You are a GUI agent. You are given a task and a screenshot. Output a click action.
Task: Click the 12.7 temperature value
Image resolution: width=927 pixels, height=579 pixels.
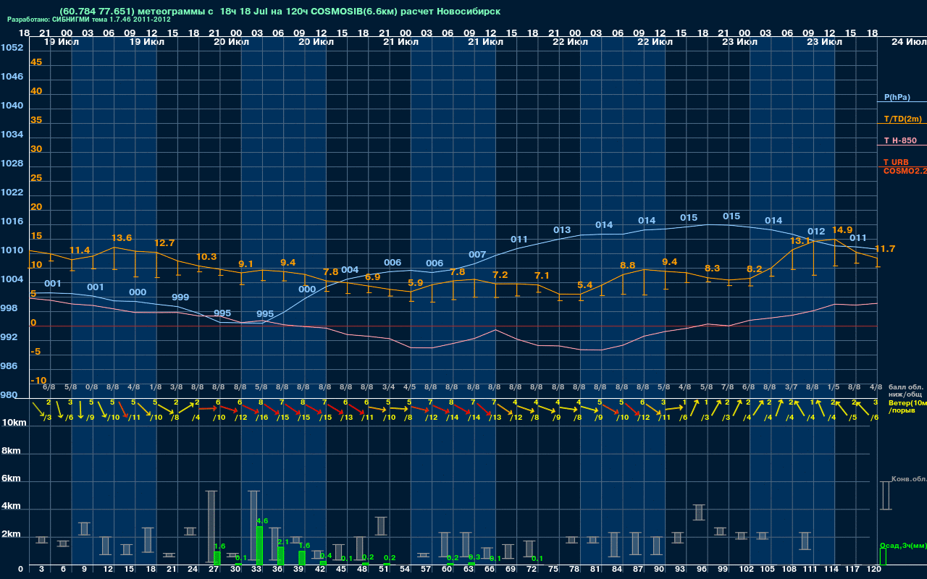click(x=164, y=242)
